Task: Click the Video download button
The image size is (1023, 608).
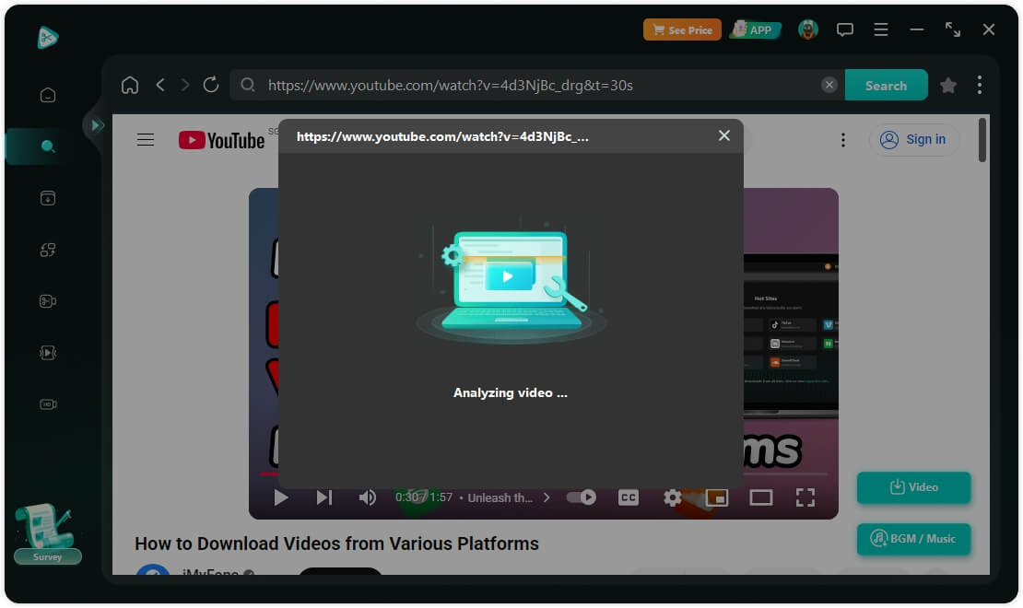Action: tap(913, 487)
